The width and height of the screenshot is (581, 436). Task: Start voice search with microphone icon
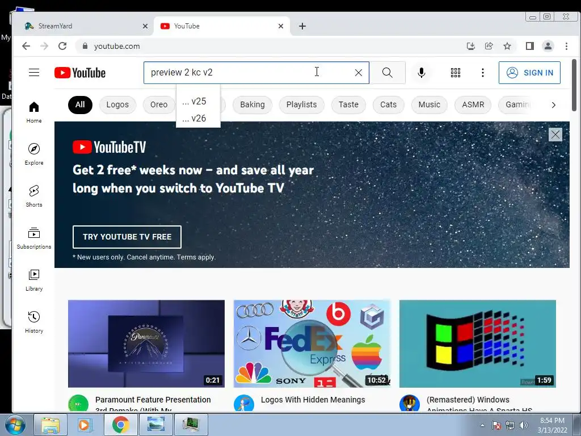tap(422, 73)
